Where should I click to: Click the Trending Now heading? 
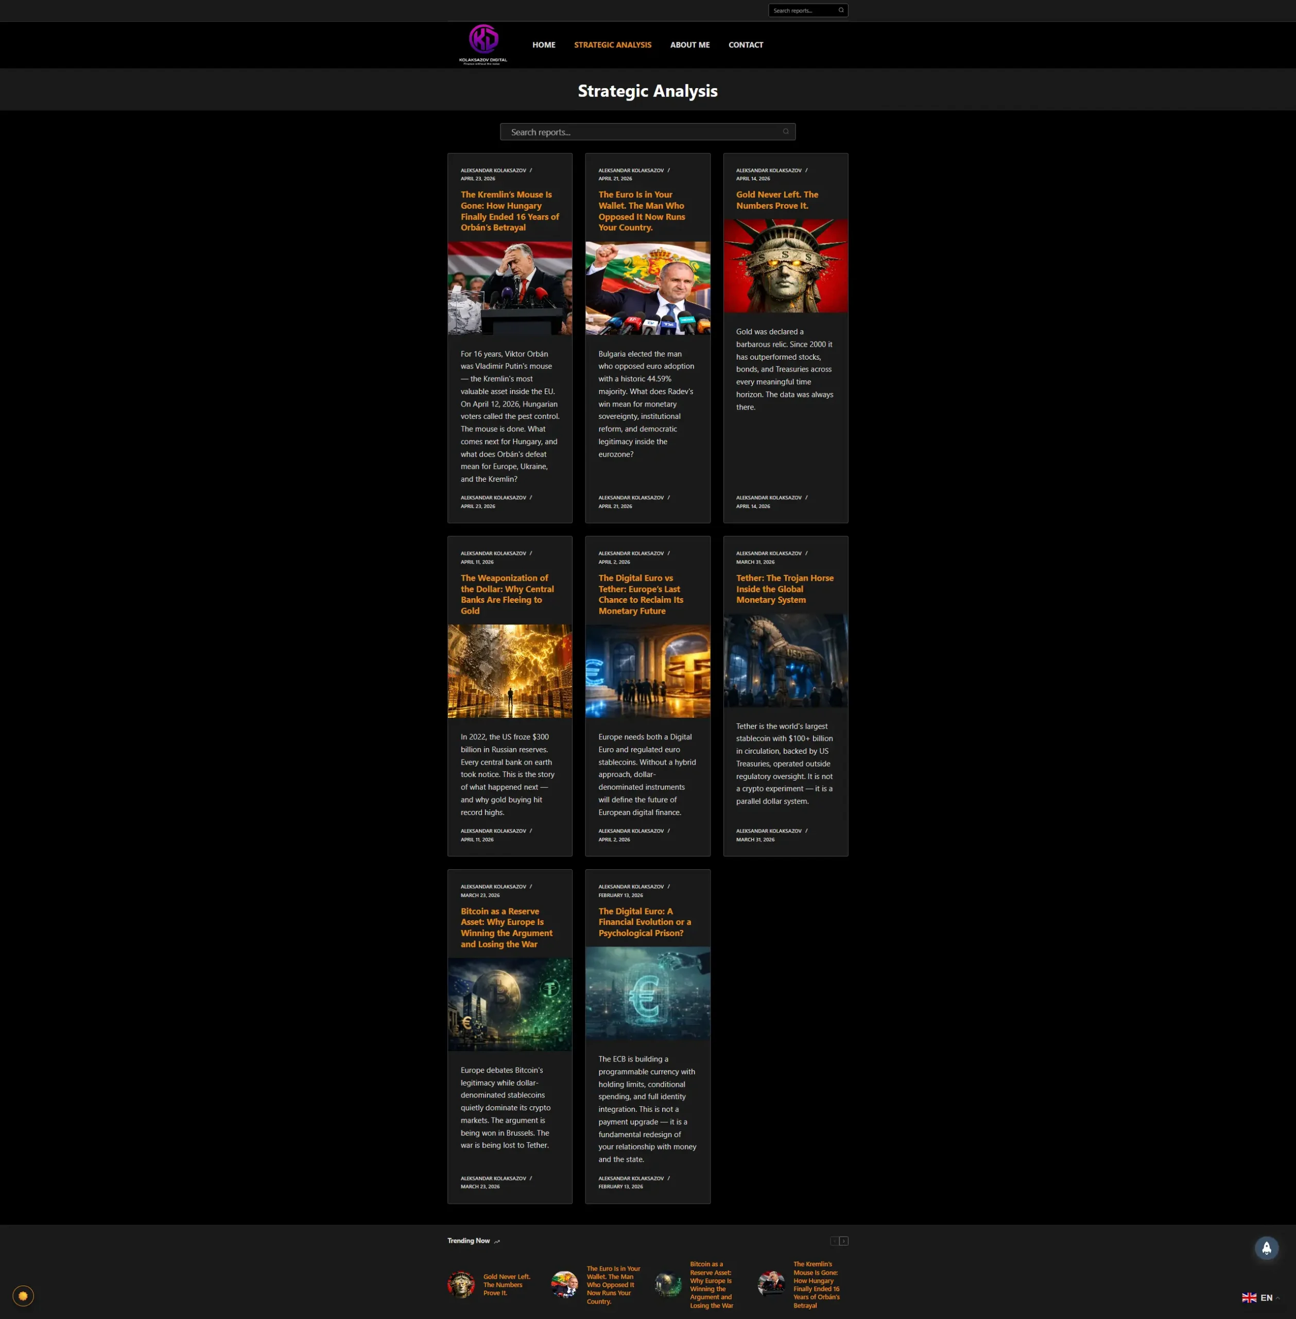pyautogui.click(x=469, y=1241)
